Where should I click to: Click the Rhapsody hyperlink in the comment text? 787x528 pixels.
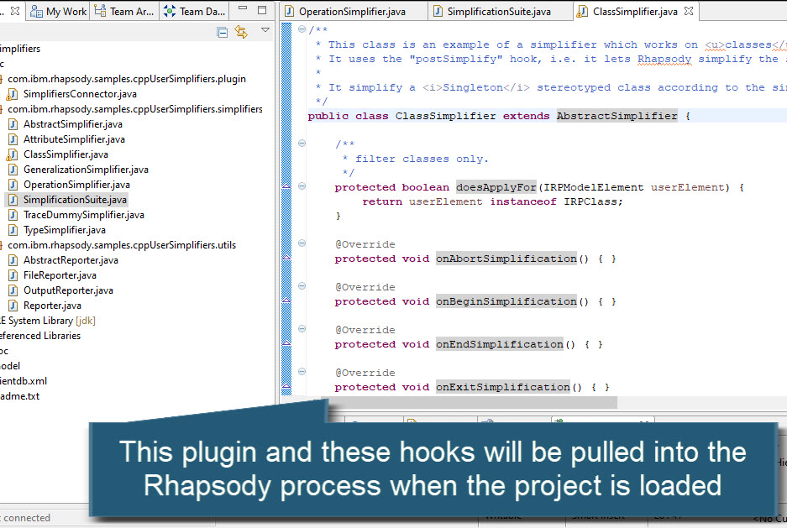664,59
